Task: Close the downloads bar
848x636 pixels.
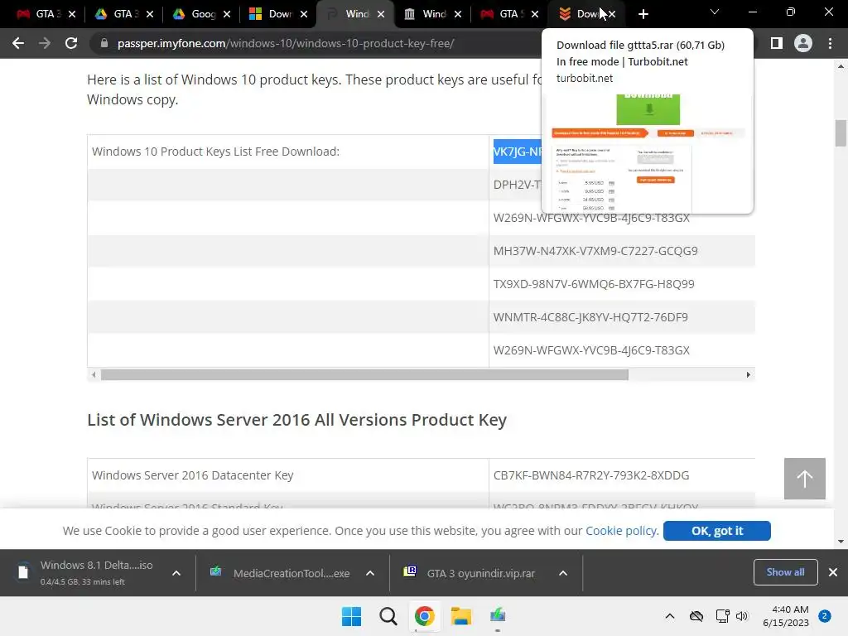Action: pos(833,572)
